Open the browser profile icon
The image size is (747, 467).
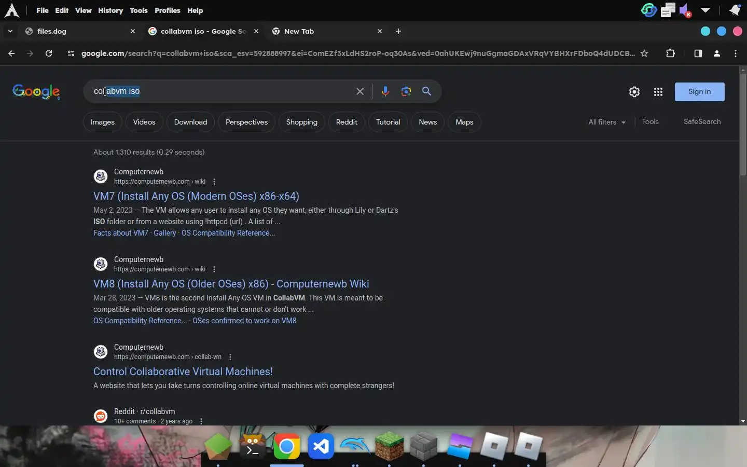pos(717,53)
